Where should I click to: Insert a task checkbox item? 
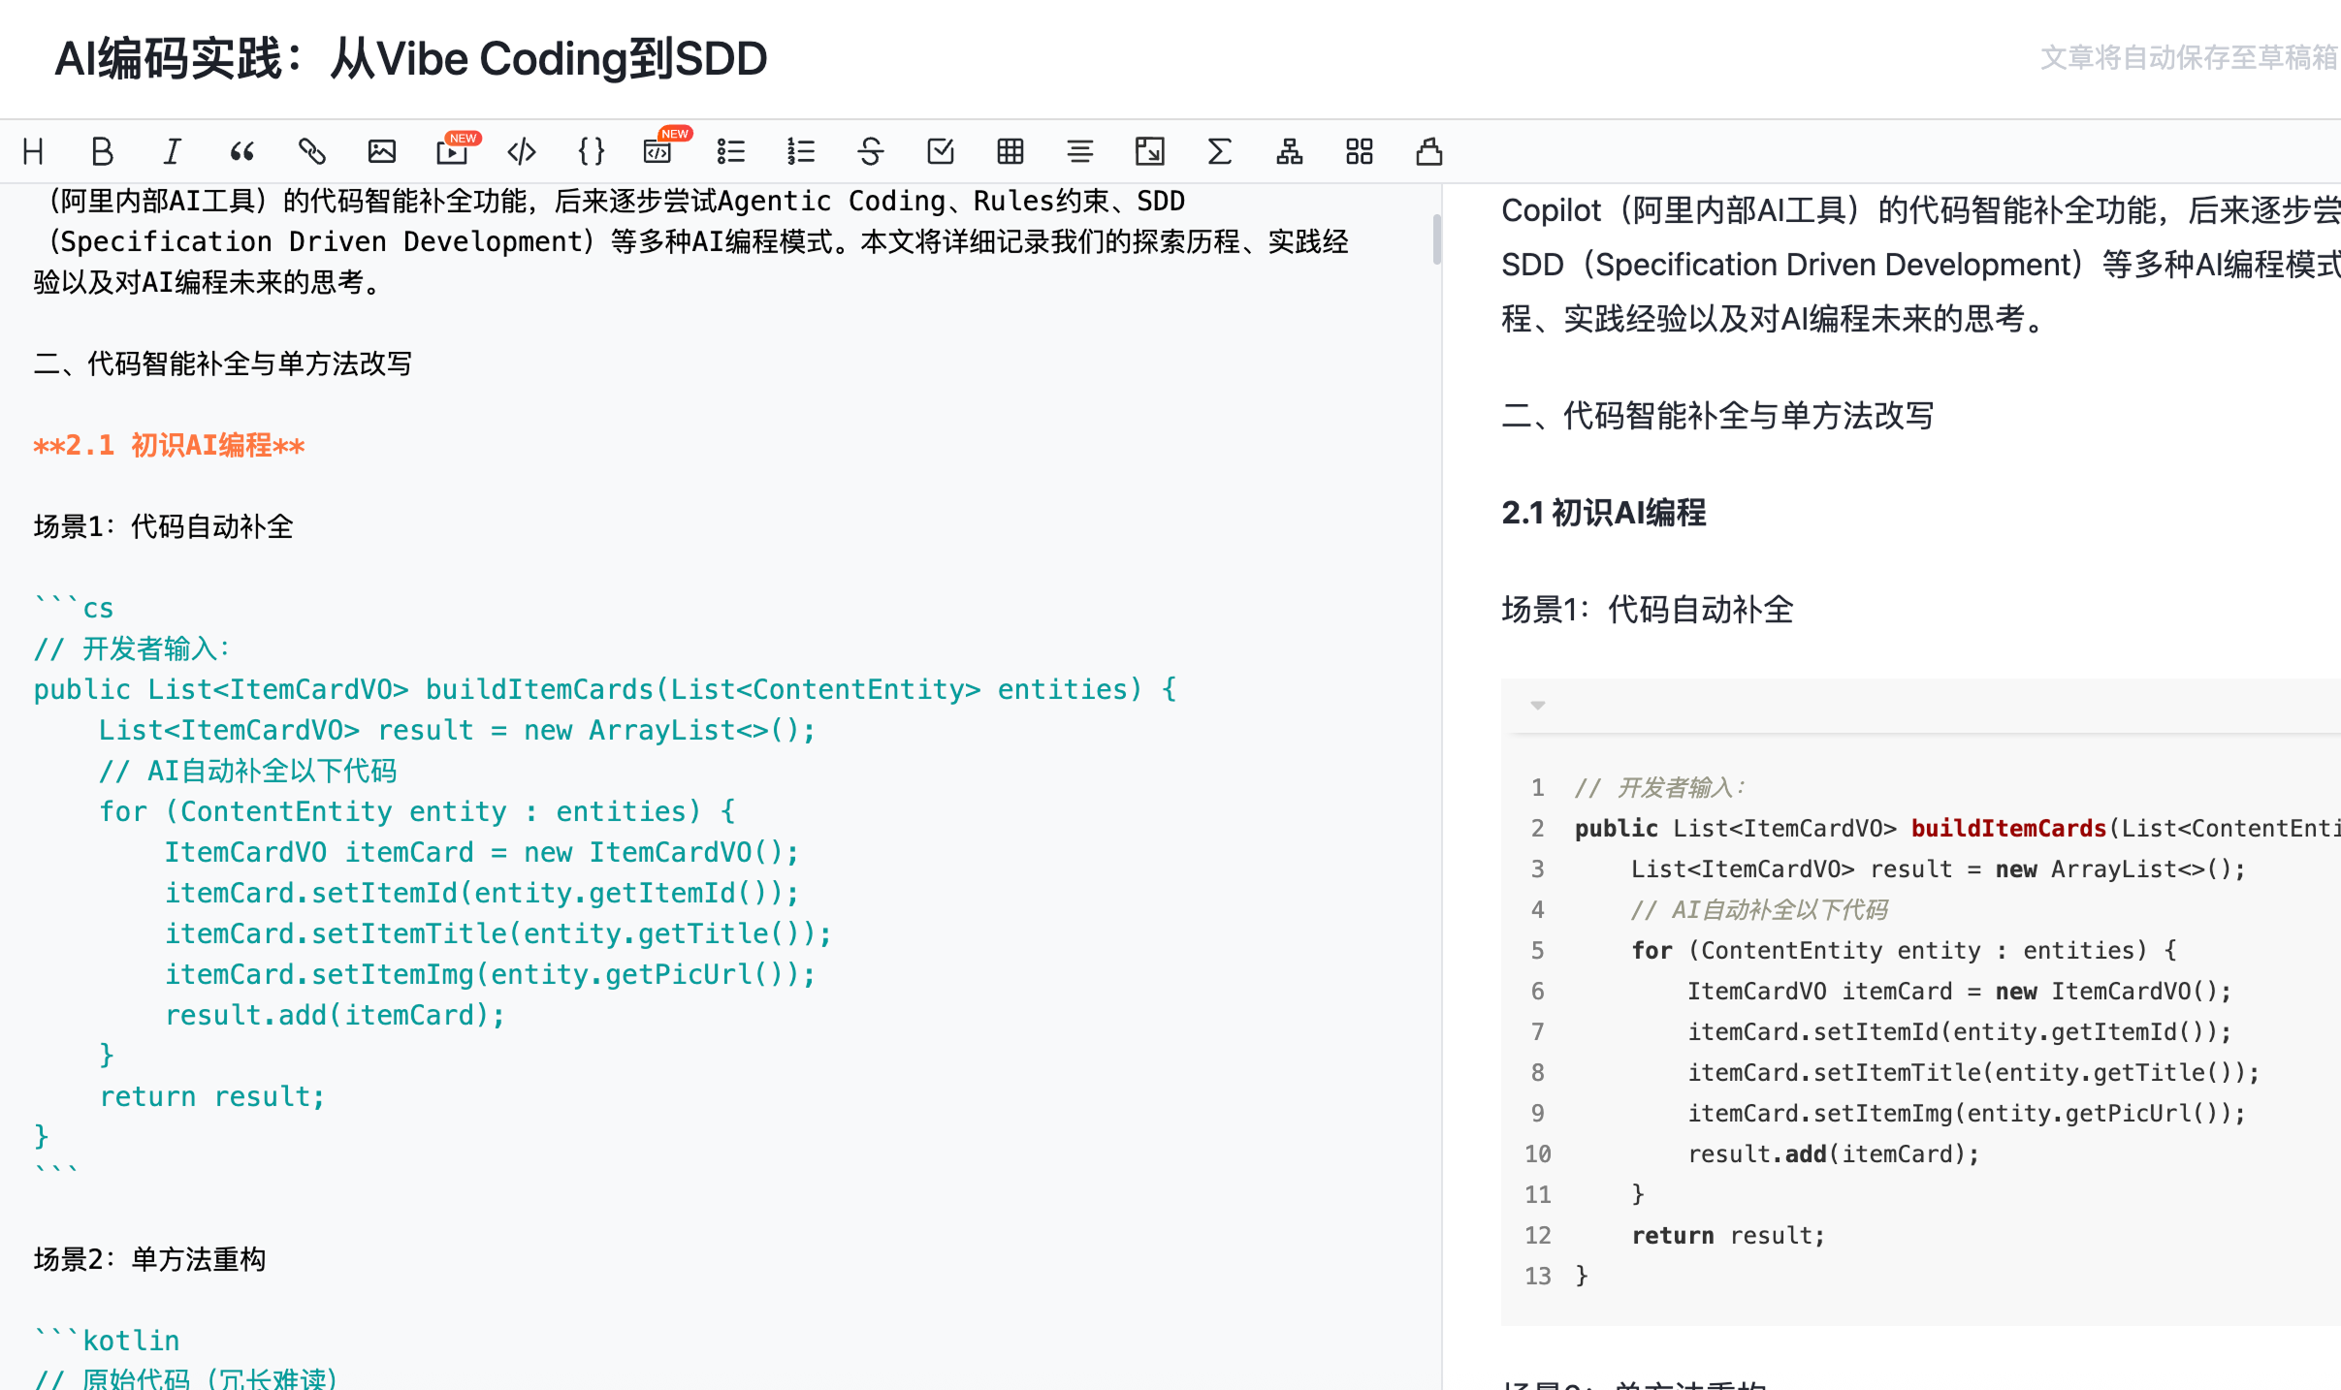coord(940,151)
